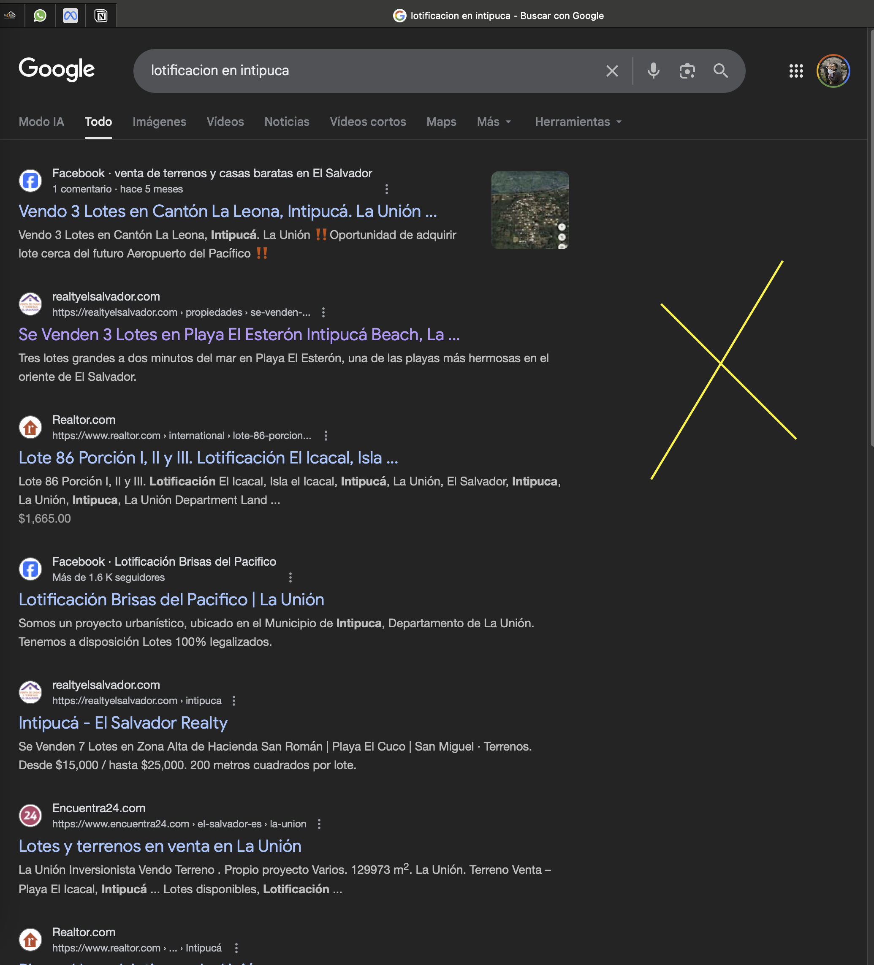Image resolution: width=874 pixels, height=965 pixels.
Task: Click the Encuentra24 favicon
Action: click(x=30, y=816)
